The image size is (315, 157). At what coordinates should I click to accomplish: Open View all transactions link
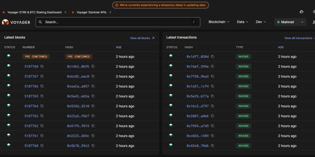299,38
